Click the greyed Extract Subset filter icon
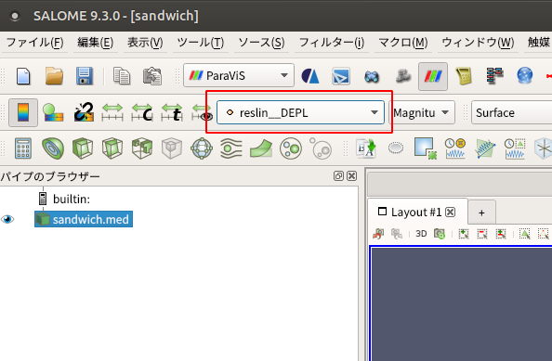This screenshot has height=361, width=552. pos(171,148)
